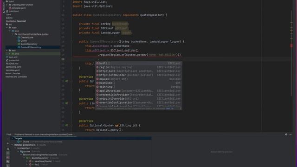
Task: Click the override gutter icon beside the Optional method
Action: coord(67,81)
